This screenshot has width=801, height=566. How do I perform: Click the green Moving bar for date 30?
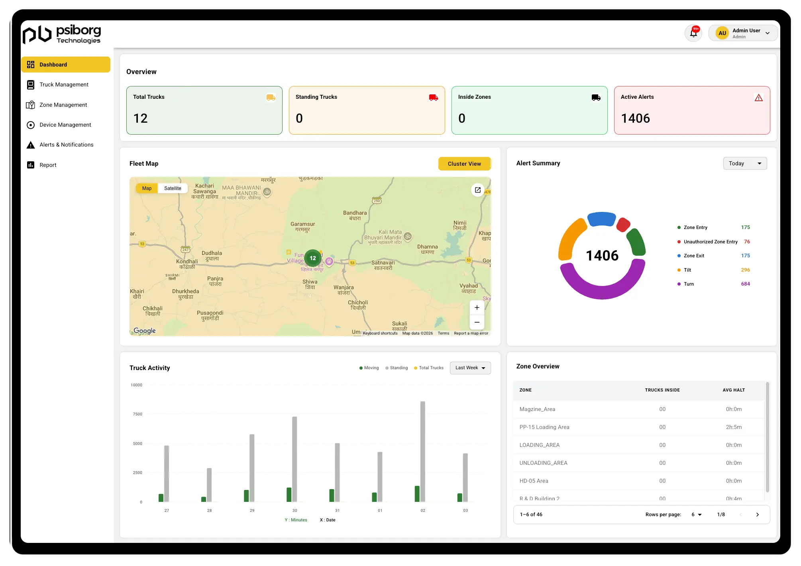(289, 495)
